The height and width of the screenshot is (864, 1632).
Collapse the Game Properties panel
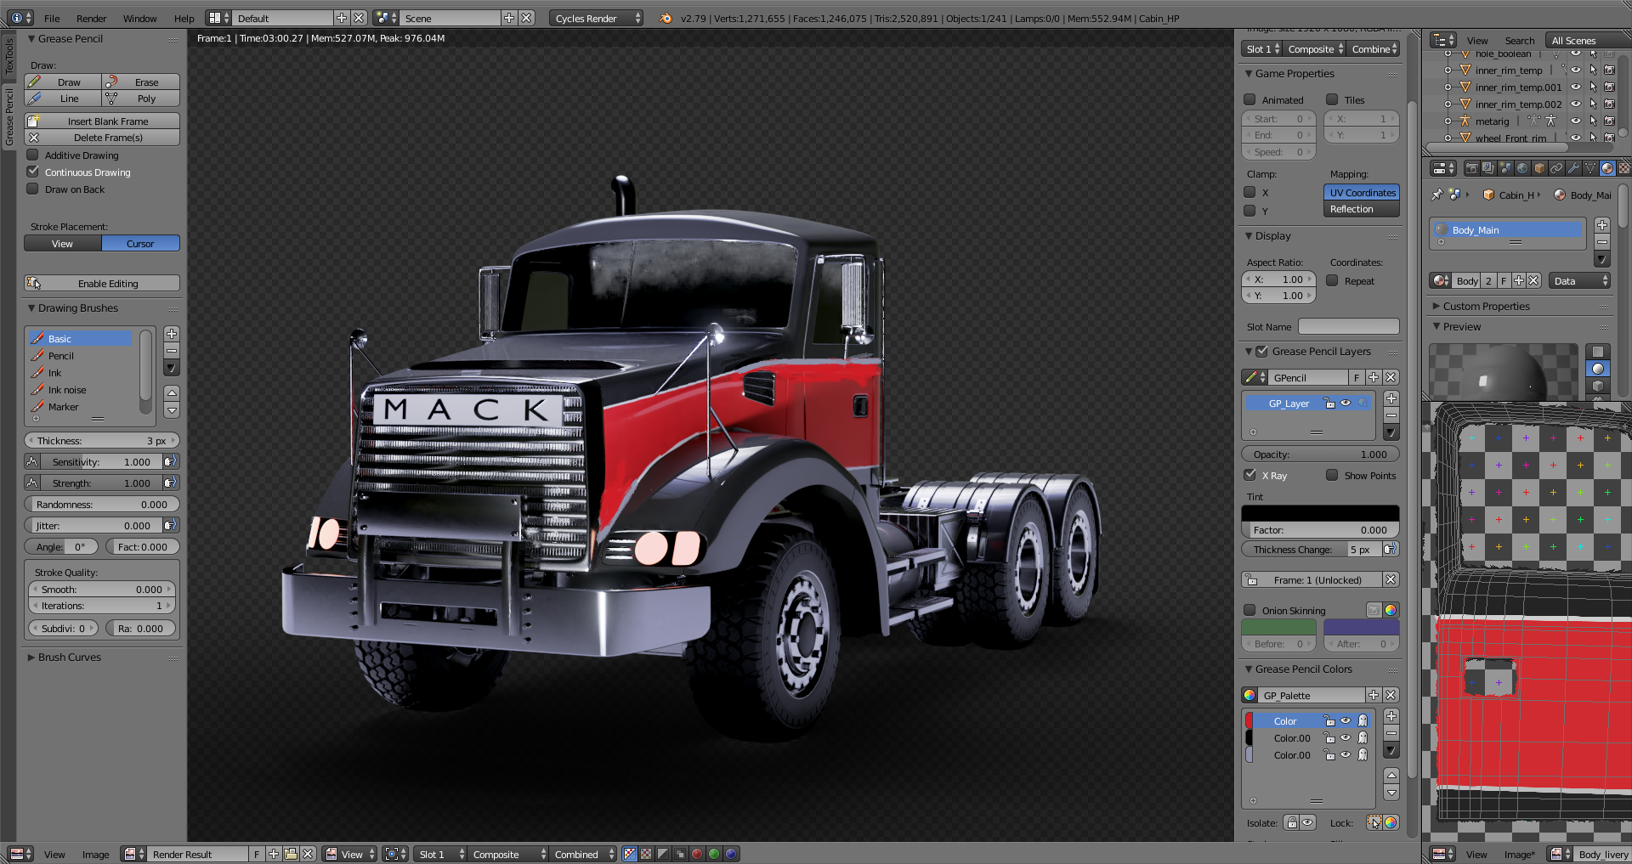click(x=1249, y=73)
